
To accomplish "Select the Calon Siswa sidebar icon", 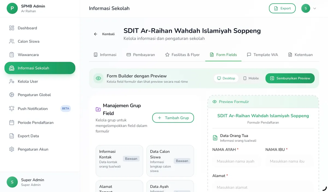I will (11, 41).
